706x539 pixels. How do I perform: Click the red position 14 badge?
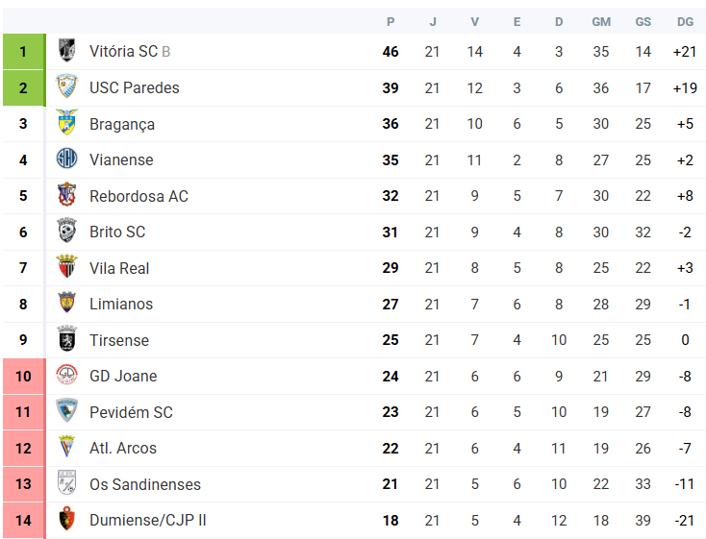[23, 521]
